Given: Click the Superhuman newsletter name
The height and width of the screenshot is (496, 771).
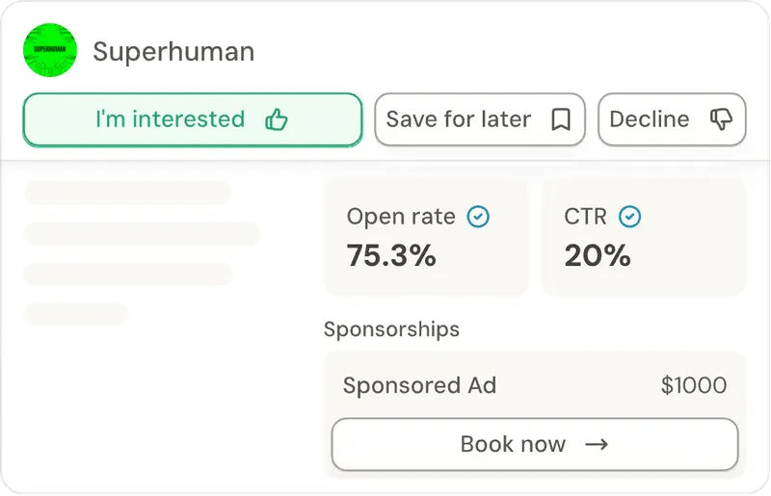Looking at the screenshot, I should 173,51.
